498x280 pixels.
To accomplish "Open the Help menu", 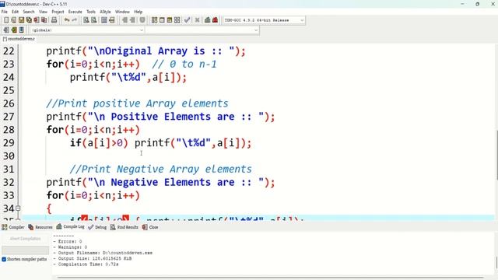I will [139, 12].
